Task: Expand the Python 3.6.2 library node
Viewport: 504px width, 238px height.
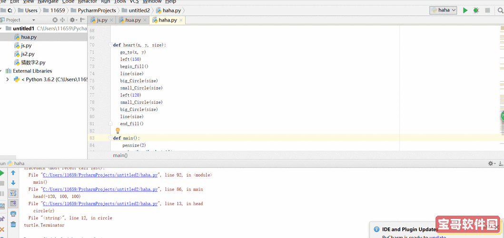Action: pos(8,79)
